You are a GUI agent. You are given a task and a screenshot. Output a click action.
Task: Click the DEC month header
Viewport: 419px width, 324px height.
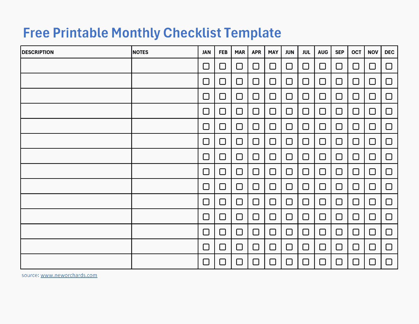[x=389, y=52]
